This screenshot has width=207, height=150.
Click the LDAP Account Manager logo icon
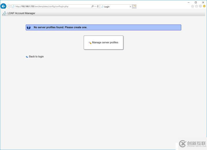[x=4, y=13]
